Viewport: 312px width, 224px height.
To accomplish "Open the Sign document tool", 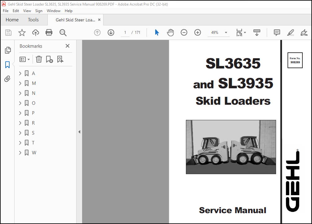I will tap(304, 33).
